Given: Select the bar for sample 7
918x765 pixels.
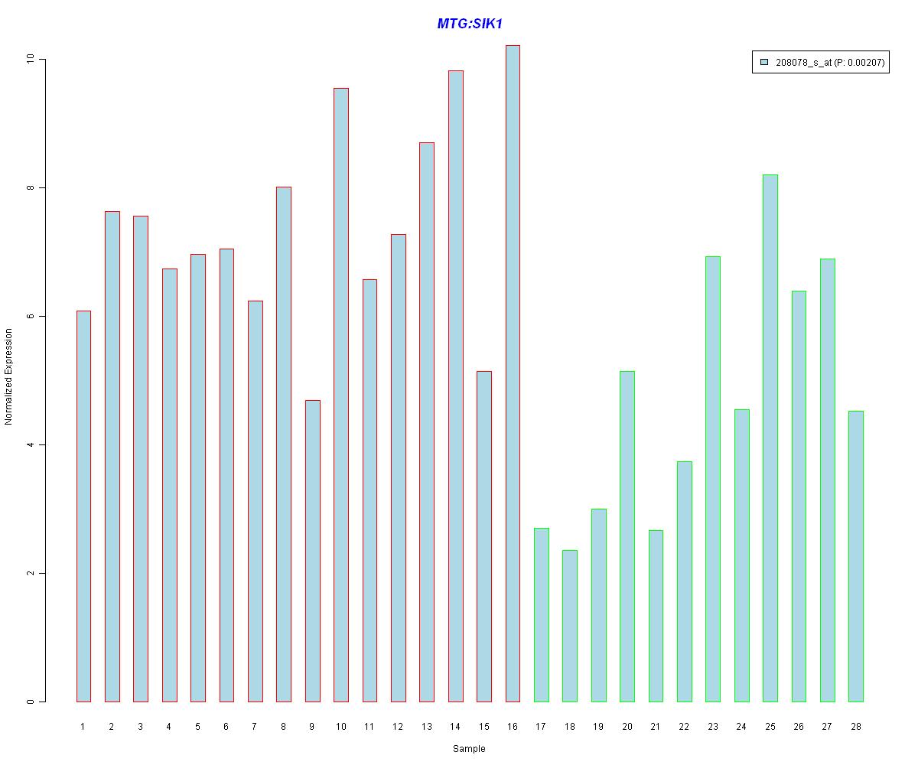Looking at the screenshot, I should pyautogui.click(x=255, y=501).
